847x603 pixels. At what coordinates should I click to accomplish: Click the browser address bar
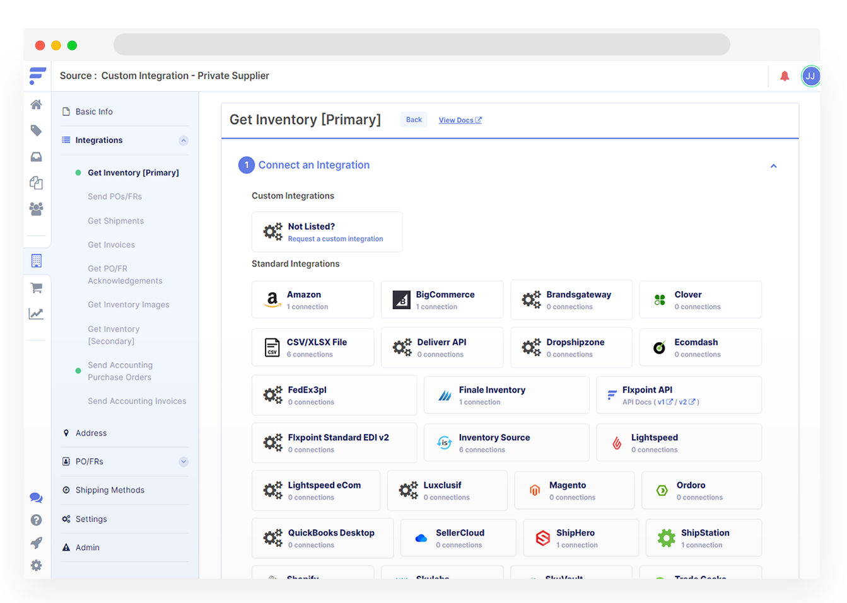tap(421, 45)
